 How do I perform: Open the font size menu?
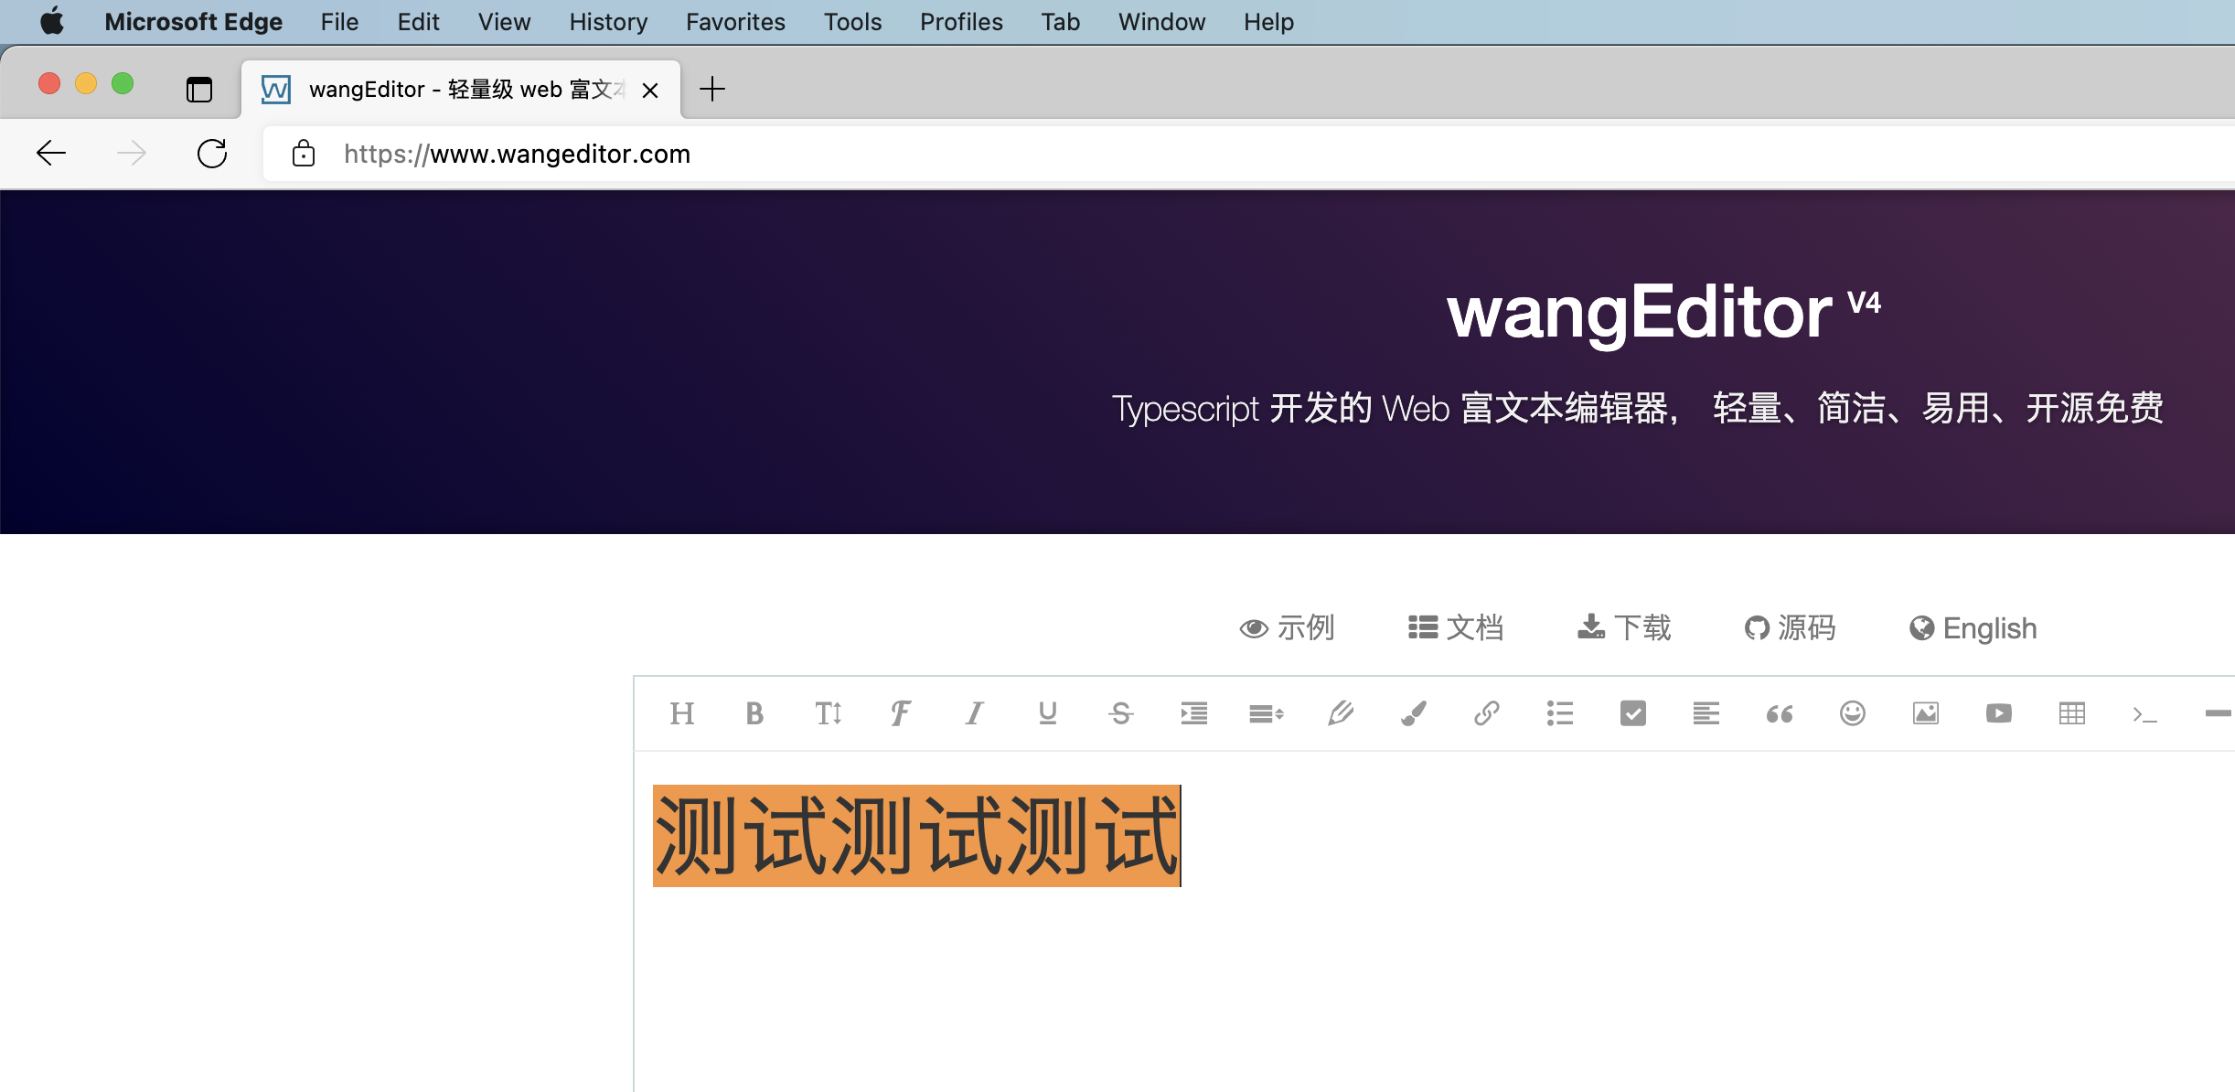[x=828, y=713]
